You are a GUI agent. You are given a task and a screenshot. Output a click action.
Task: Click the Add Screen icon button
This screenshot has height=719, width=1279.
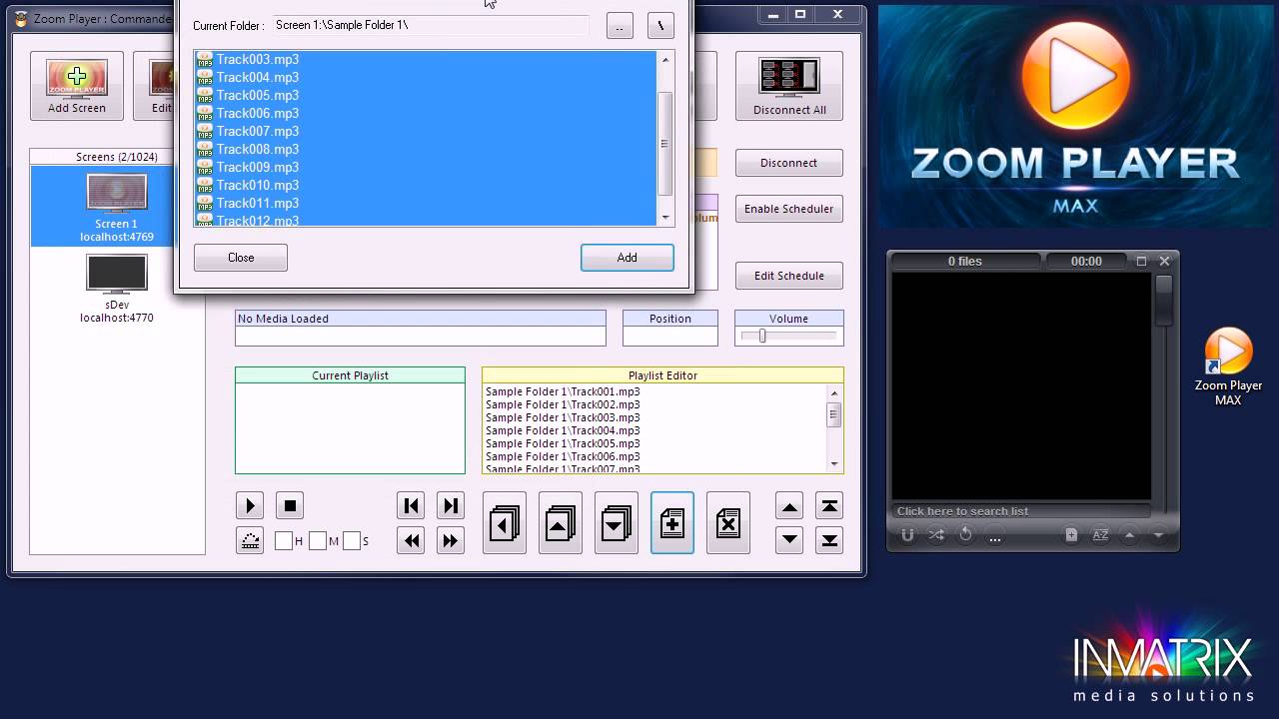click(77, 86)
